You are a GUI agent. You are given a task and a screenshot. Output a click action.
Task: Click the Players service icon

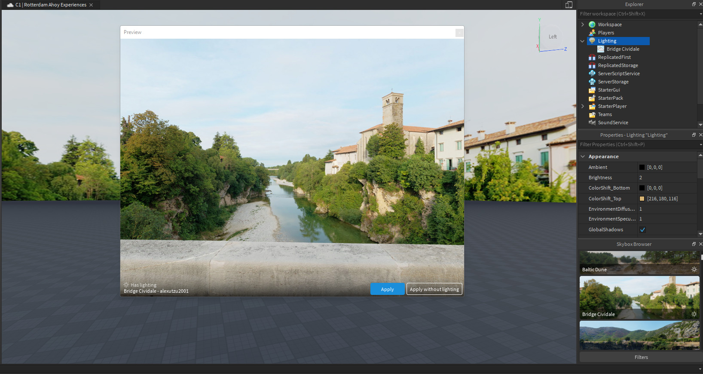click(x=592, y=33)
